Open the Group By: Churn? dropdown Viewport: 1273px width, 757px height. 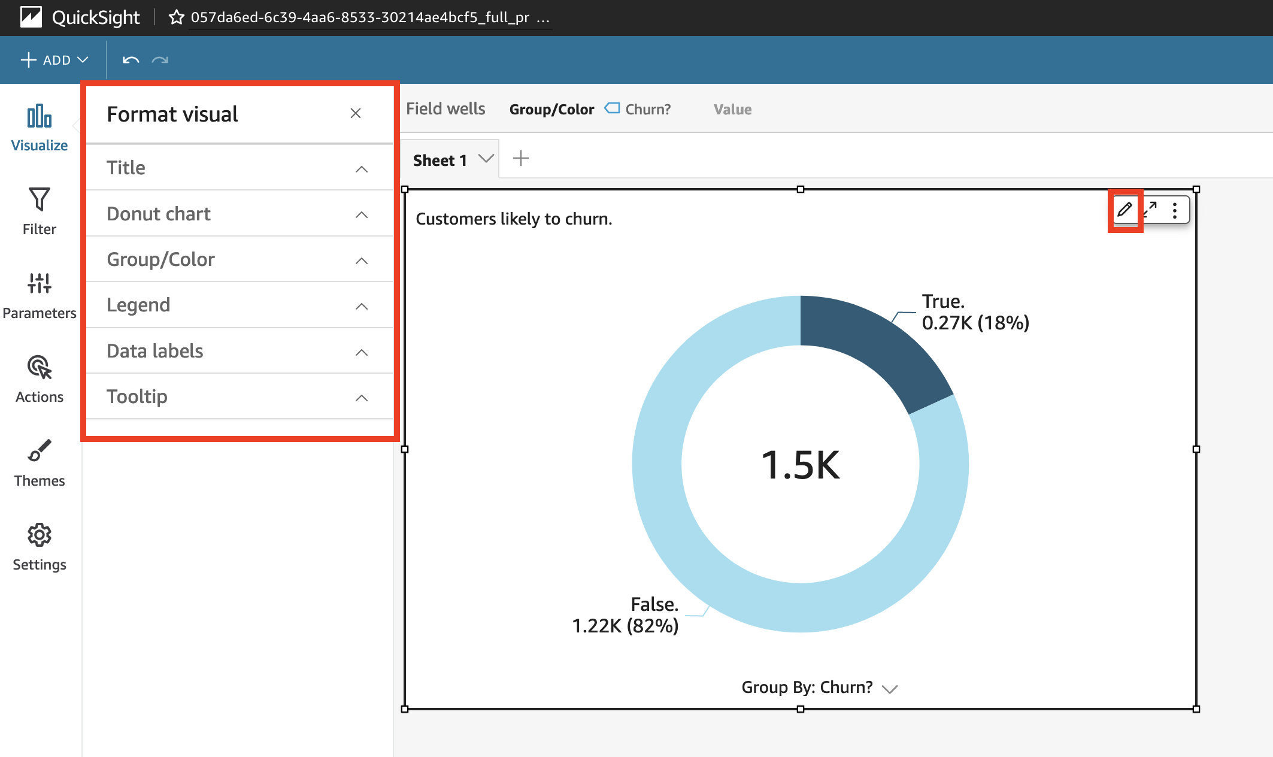tap(819, 688)
